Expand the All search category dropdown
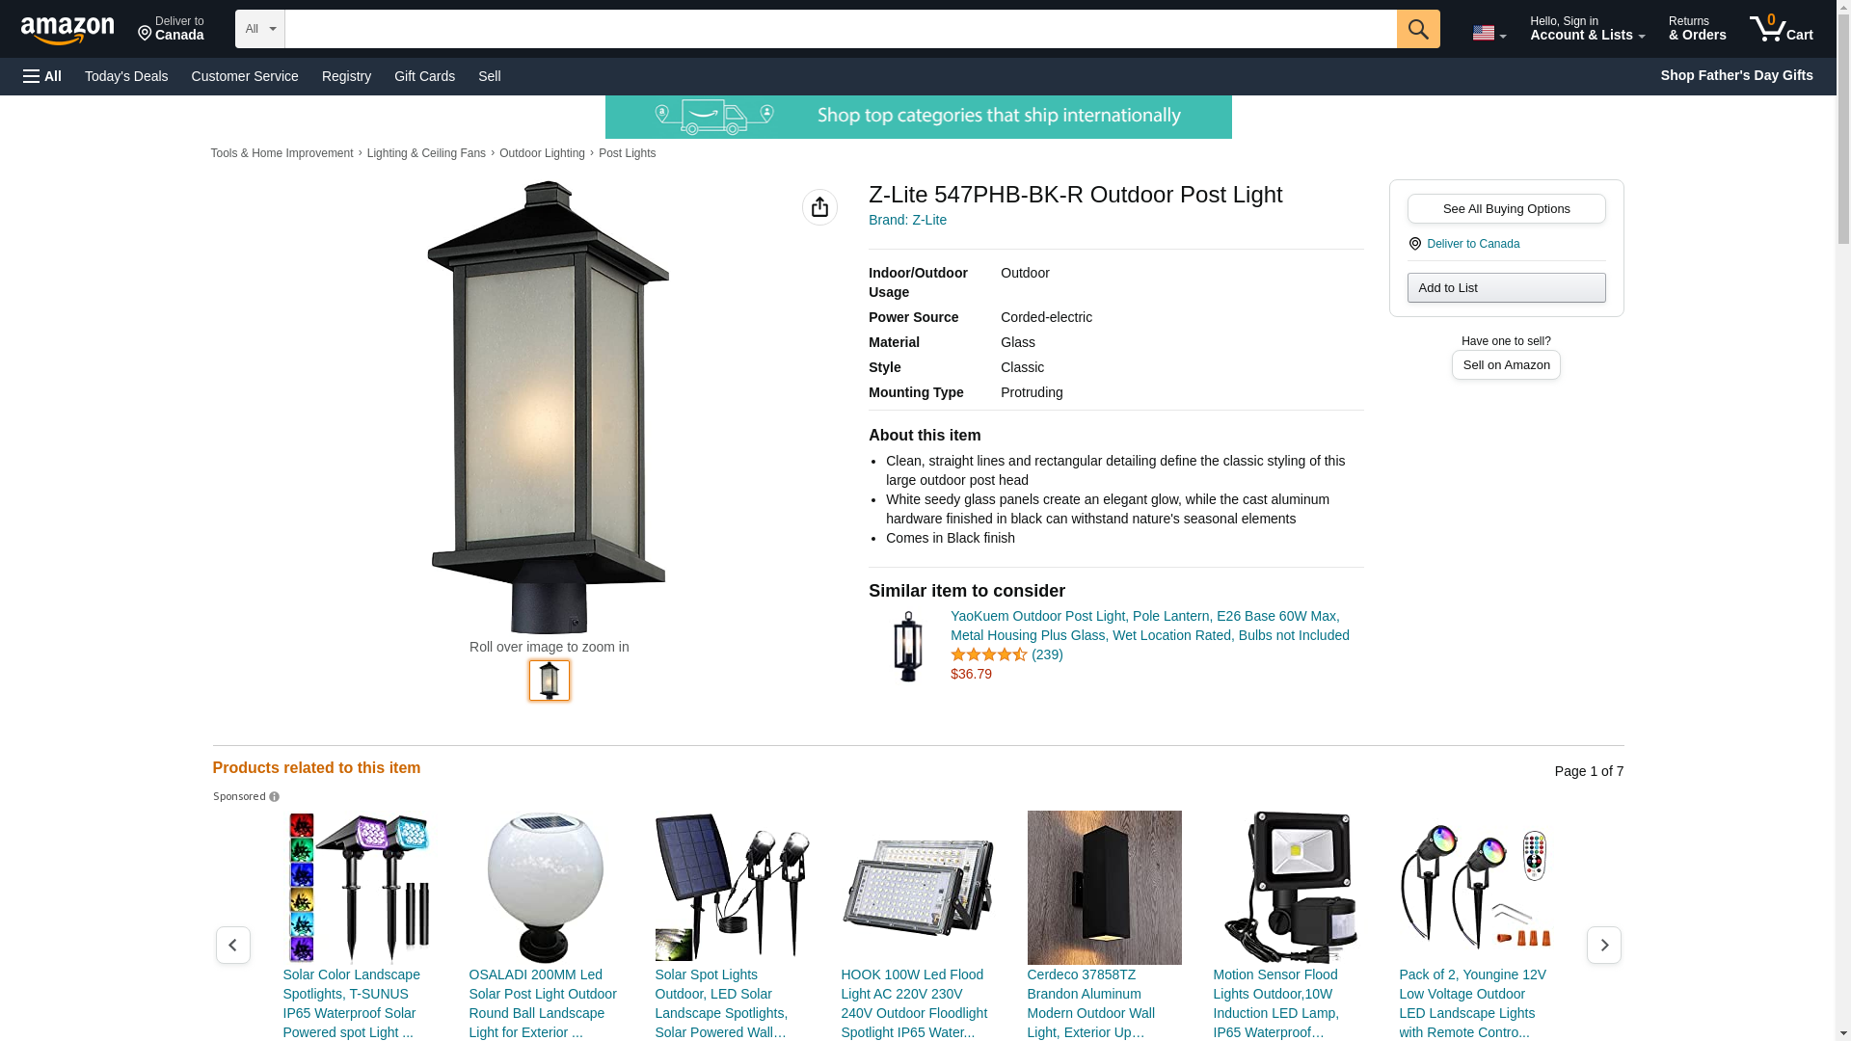 tap(259, 29)
